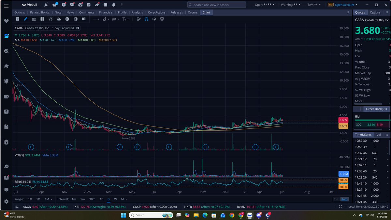Open the ticker list icon left of ADXN
Screen dimensions: 391x220
(x=17, y=207)
